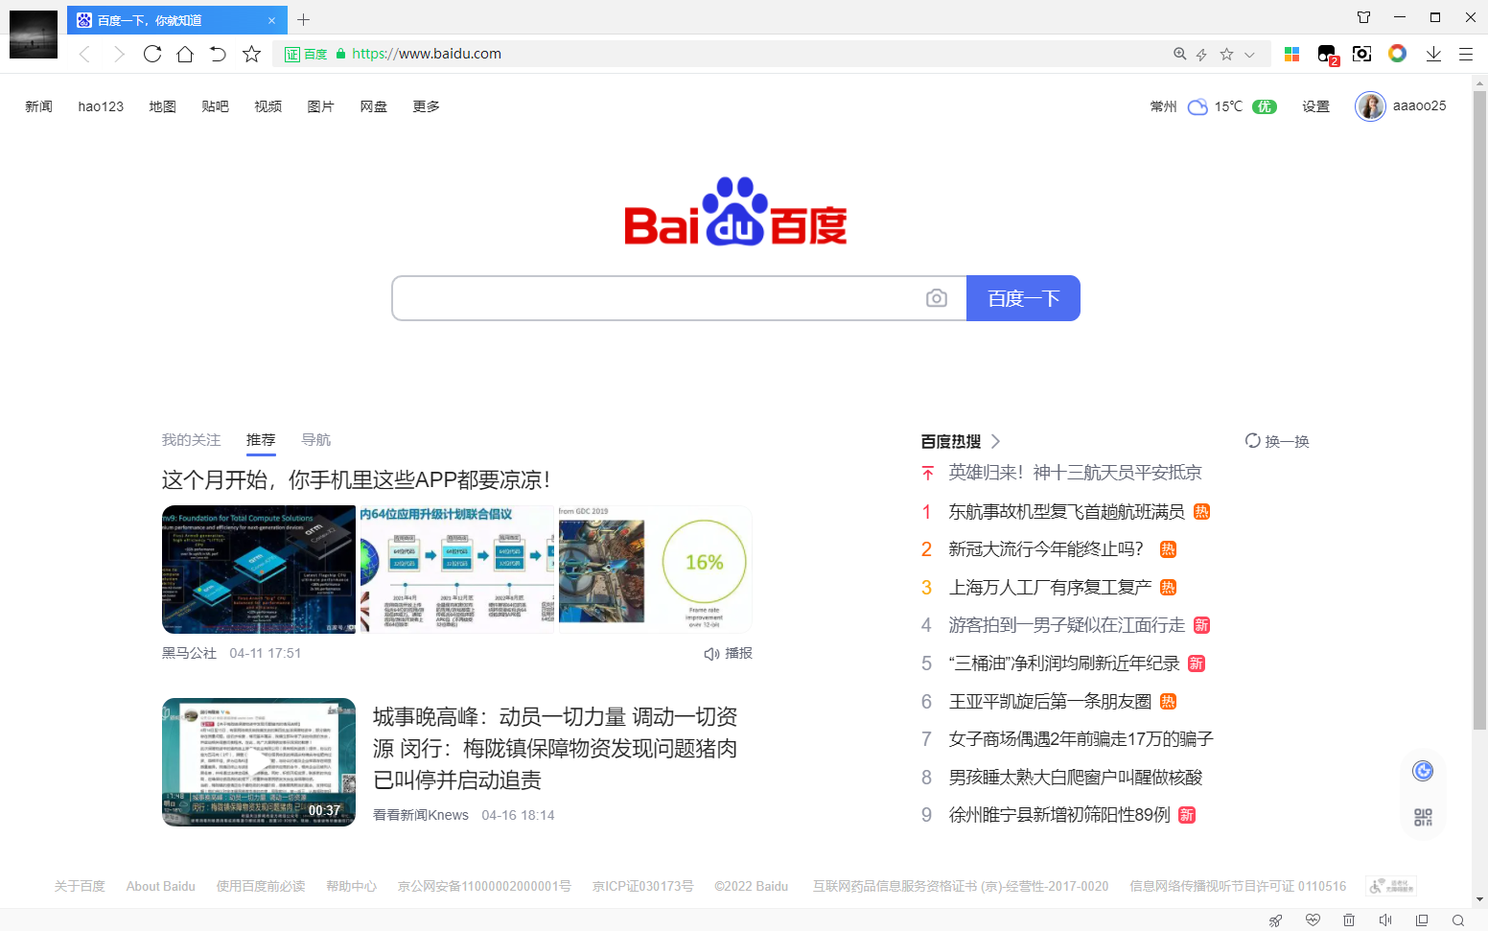
Task: Switch to the 我的关注 tab
Action: click(191, 439)
